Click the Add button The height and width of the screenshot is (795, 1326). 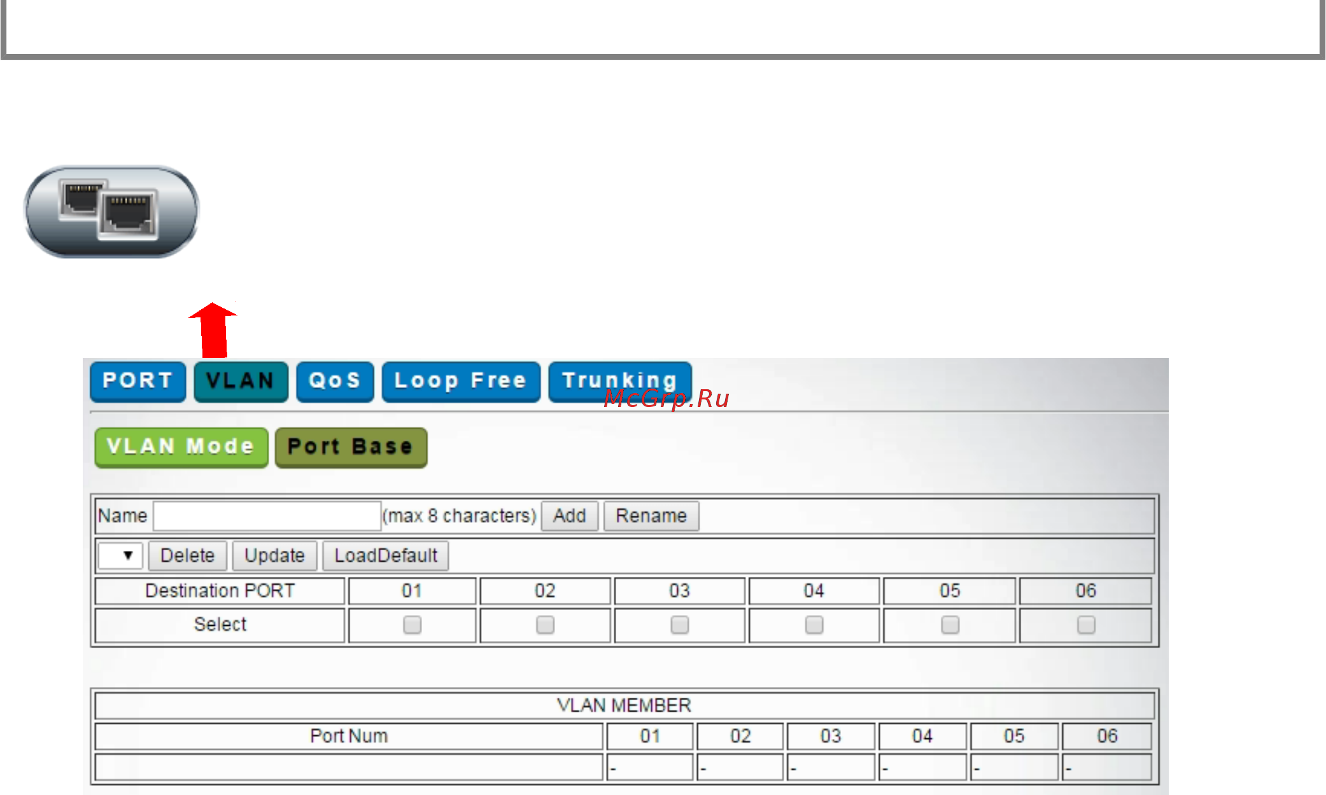[x=569, y=516]
